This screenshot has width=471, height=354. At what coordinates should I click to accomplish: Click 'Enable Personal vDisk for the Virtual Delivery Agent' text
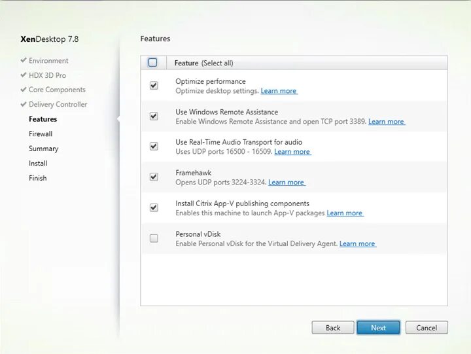click(256, 243)
